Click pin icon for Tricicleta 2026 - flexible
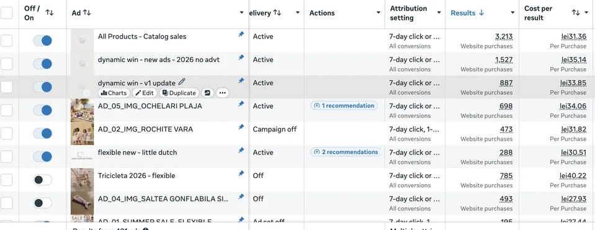The image size is (595, 230). coord(241,174)
